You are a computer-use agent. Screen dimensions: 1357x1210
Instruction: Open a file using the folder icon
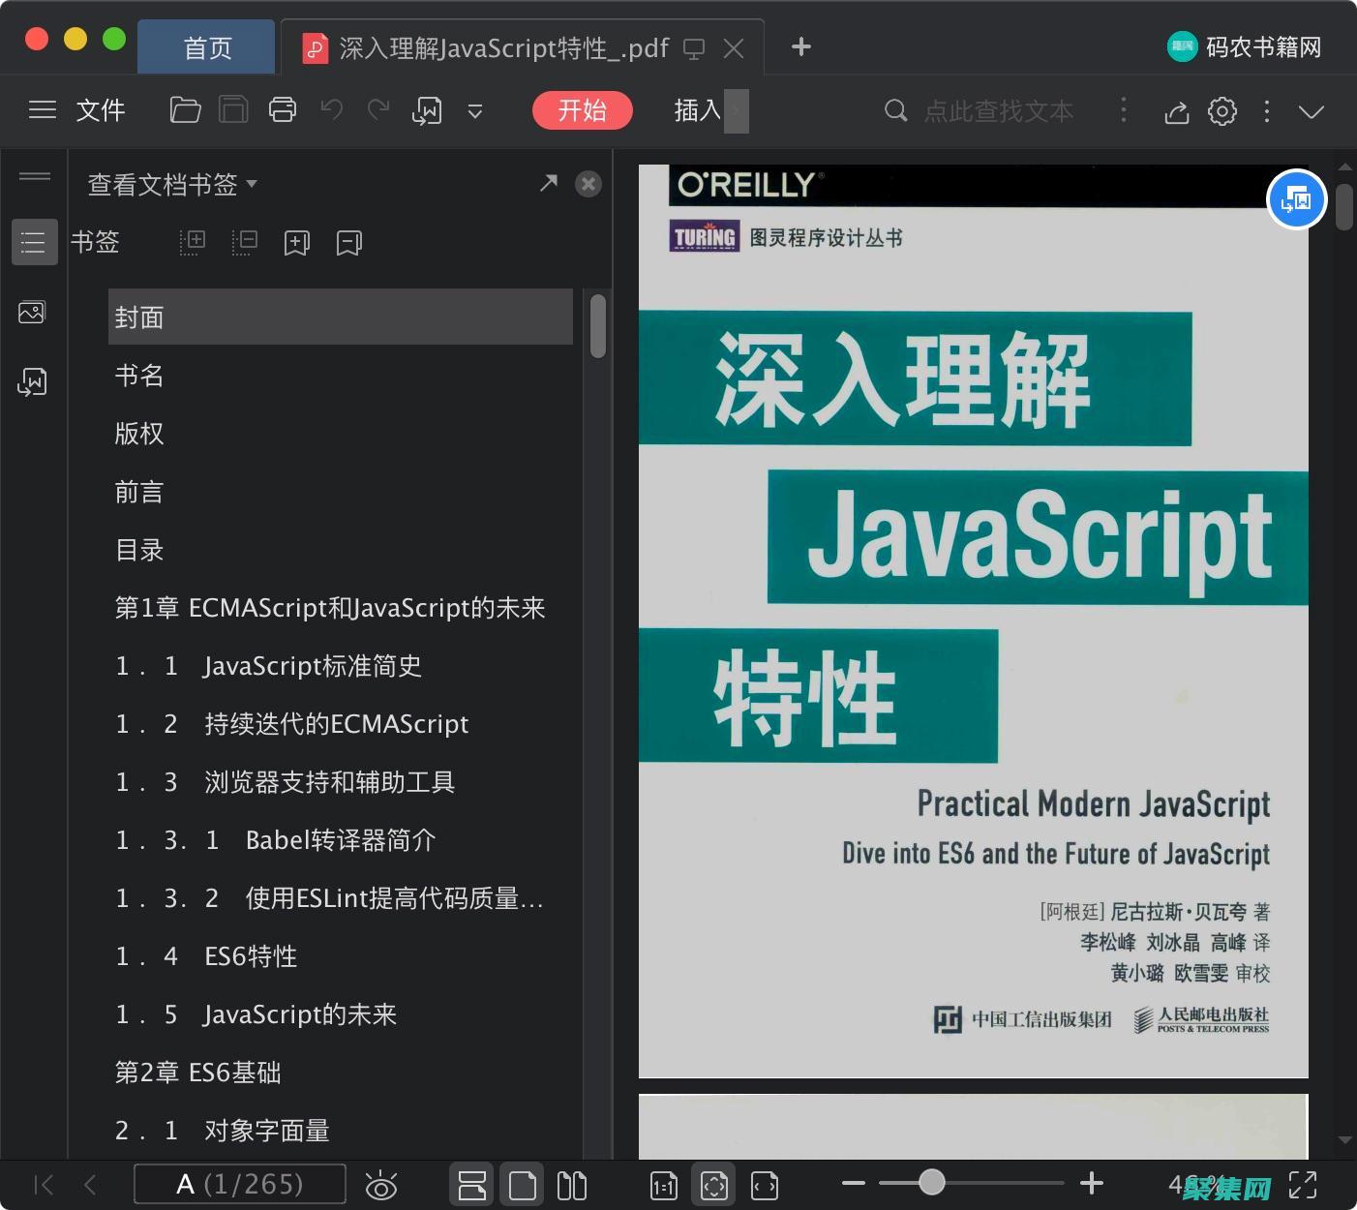tap(185, 109)
